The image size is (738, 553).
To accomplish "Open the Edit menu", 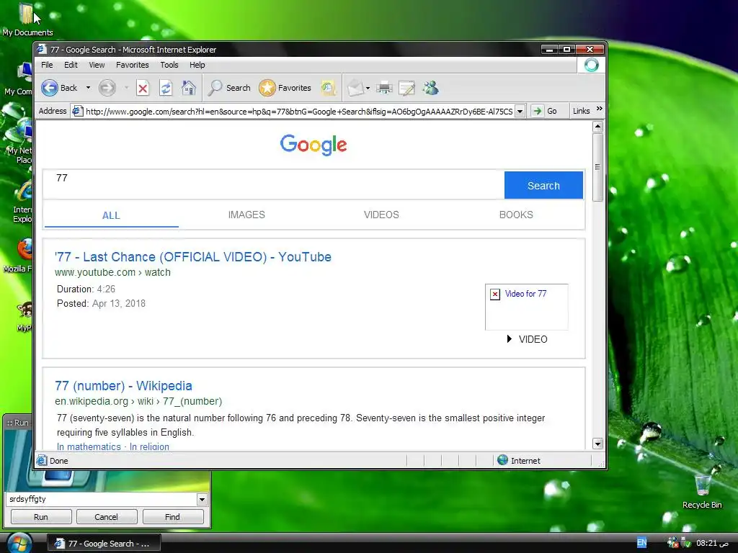I will point(71,65).
